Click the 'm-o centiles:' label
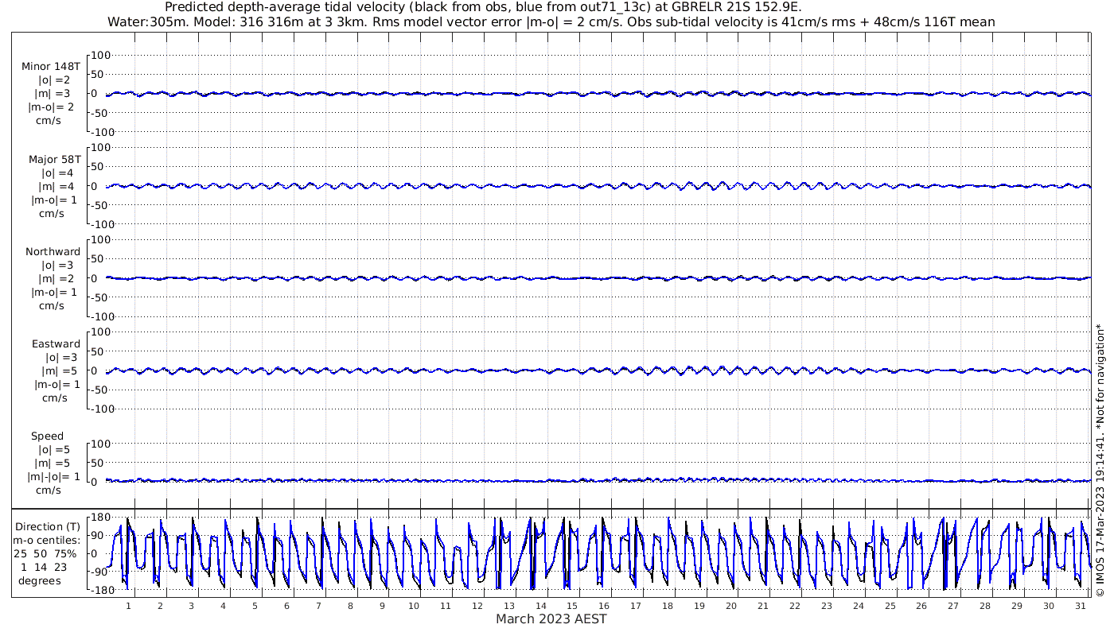This screenshot has height=636, width=1114. coord(47,540)
